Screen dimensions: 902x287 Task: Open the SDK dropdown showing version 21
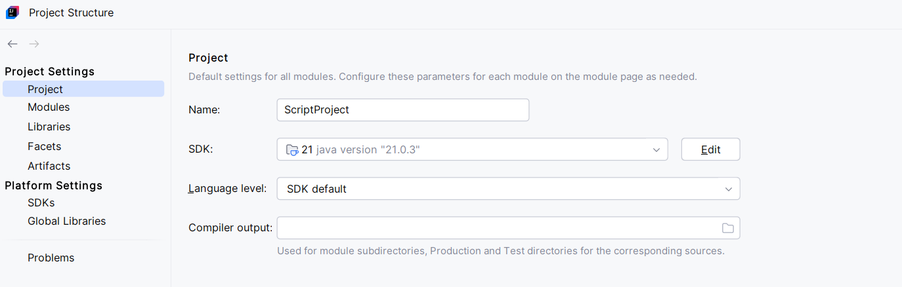coord(472,149)
